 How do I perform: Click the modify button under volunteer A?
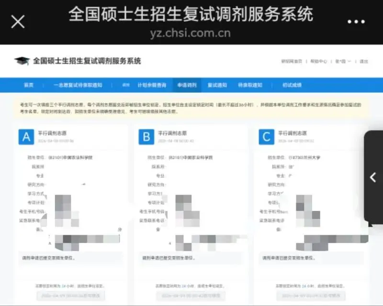tap(70, 296)
